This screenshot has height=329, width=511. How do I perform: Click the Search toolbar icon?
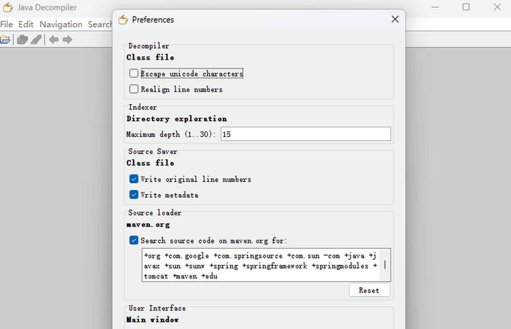(x=36, y=39)
